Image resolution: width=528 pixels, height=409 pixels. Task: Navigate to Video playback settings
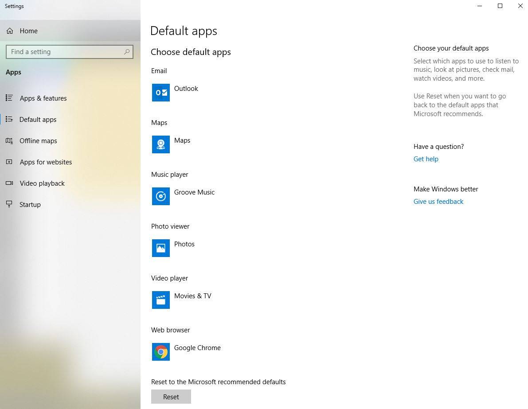[42, 183]
